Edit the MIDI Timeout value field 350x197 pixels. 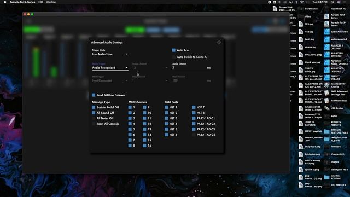[x=189, y=80]
